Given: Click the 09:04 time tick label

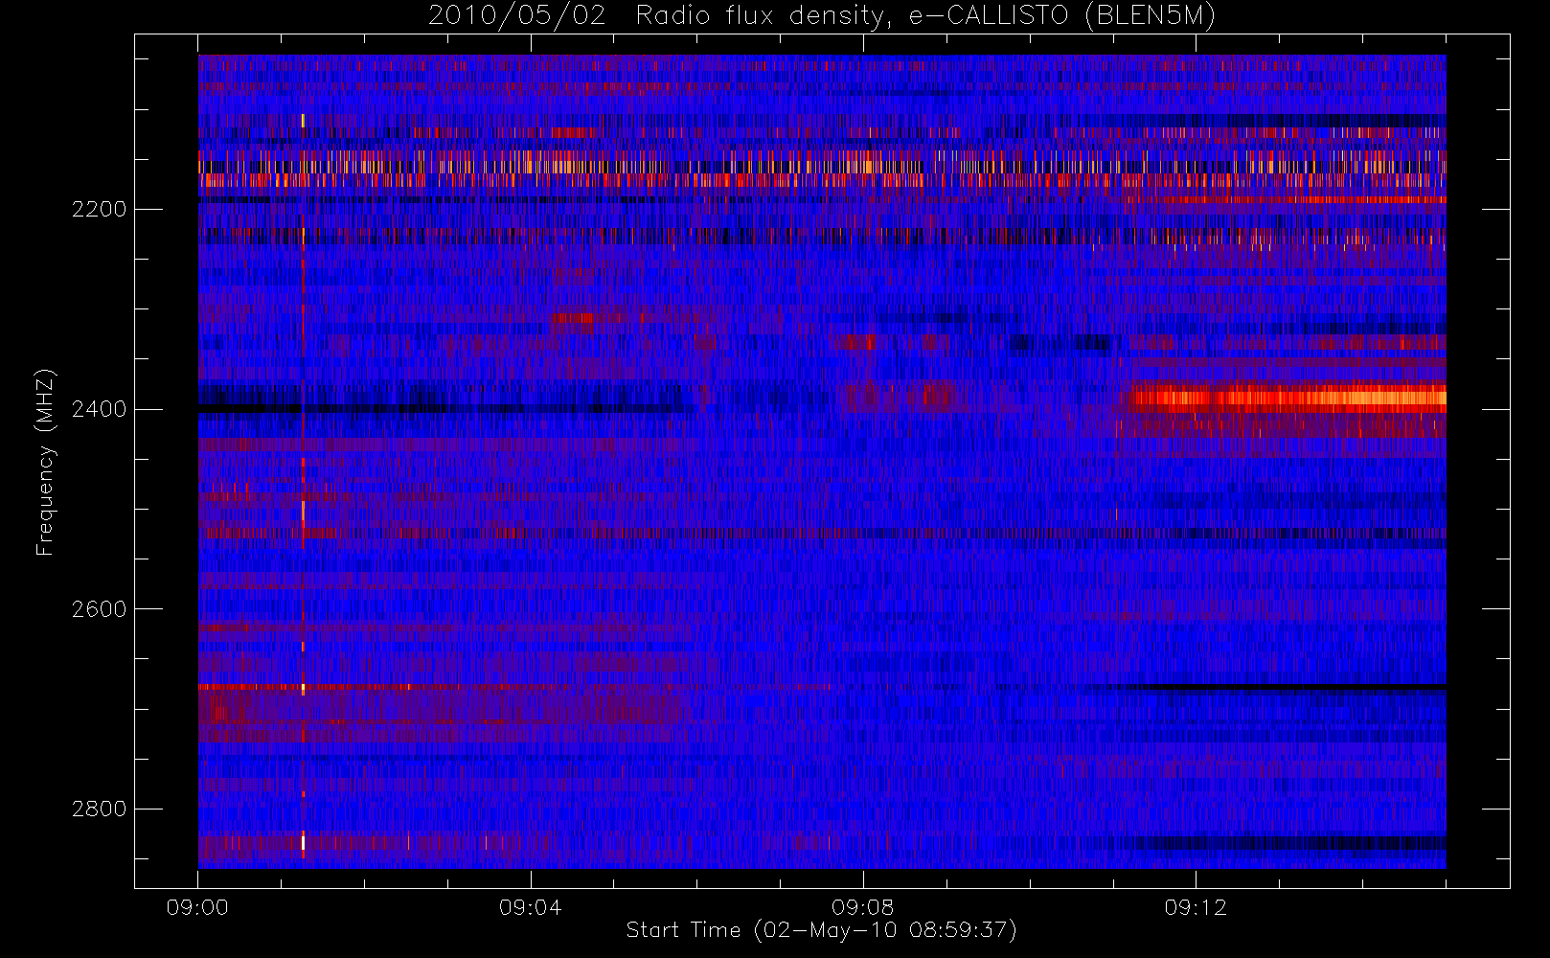Looking at the screenshot, I should click(530, 907).
